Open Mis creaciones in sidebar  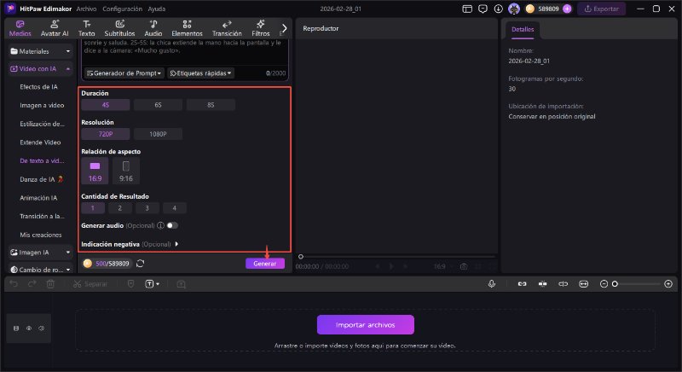click(x=40, y=235)
